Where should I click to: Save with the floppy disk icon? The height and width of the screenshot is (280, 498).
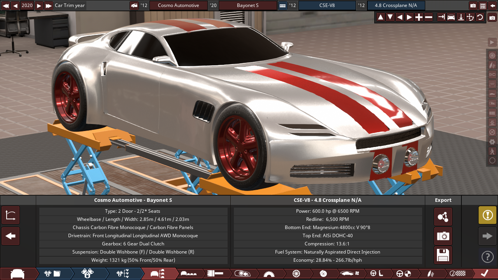coord(443,255)
